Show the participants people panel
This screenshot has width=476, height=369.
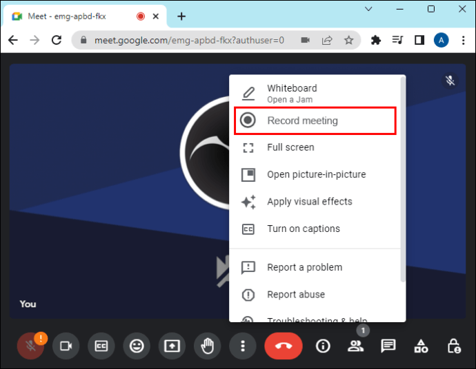355,346
